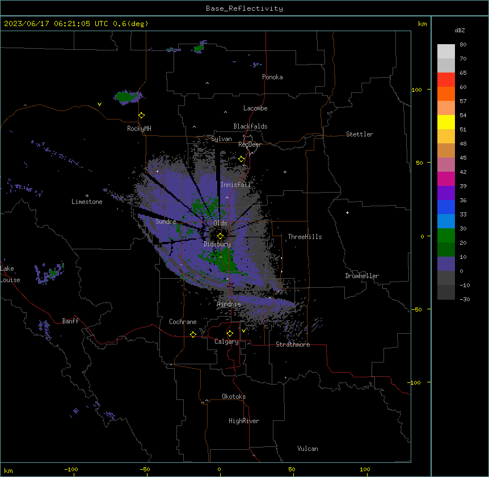Click the Drumheller label
The height and width of the screenshot is (477, 489).
pyautogui.click(x=362, y=276)
